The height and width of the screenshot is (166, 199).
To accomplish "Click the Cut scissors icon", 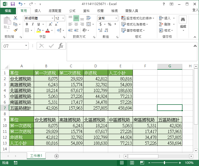I will pos(15,18).
